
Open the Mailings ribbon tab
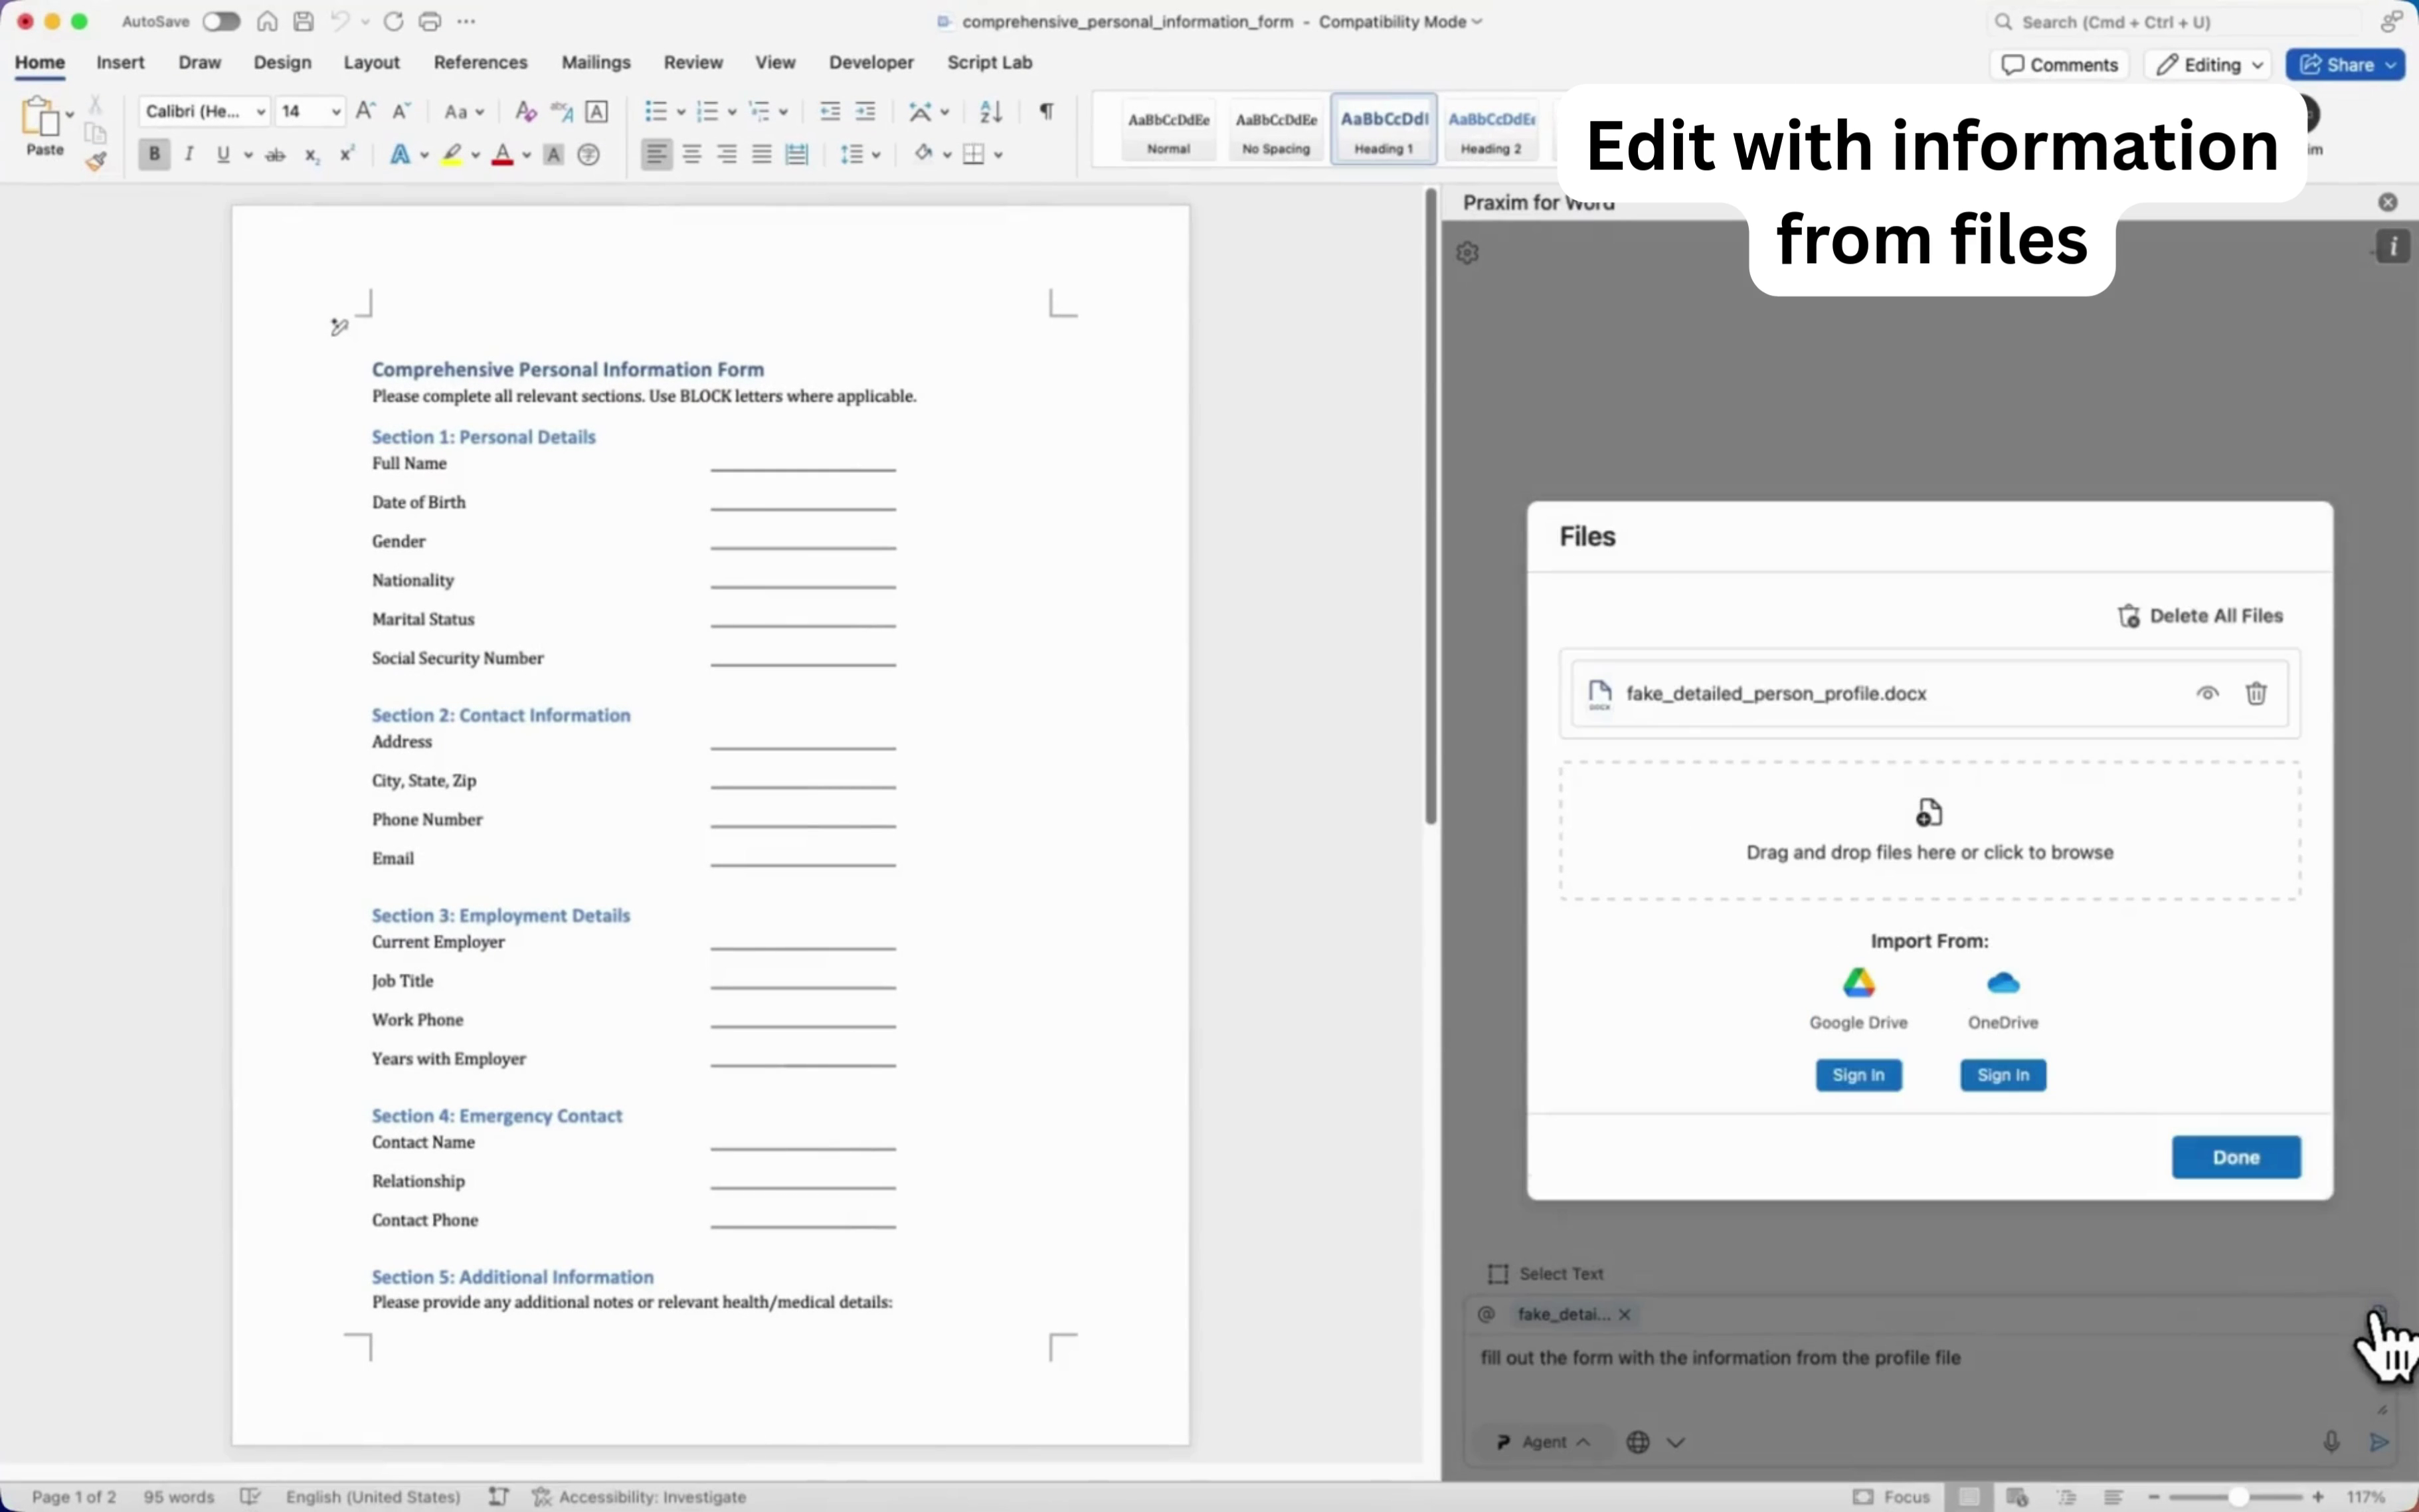click(x=596, y=62)
